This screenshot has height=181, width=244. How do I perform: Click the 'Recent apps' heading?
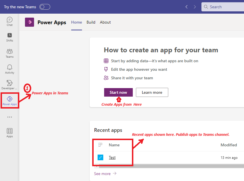tap(108, 130)
